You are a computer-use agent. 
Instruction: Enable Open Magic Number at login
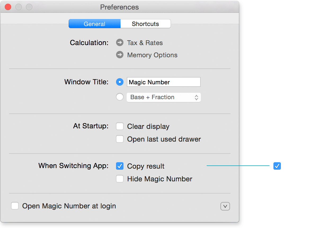click(x=15, y=206)
